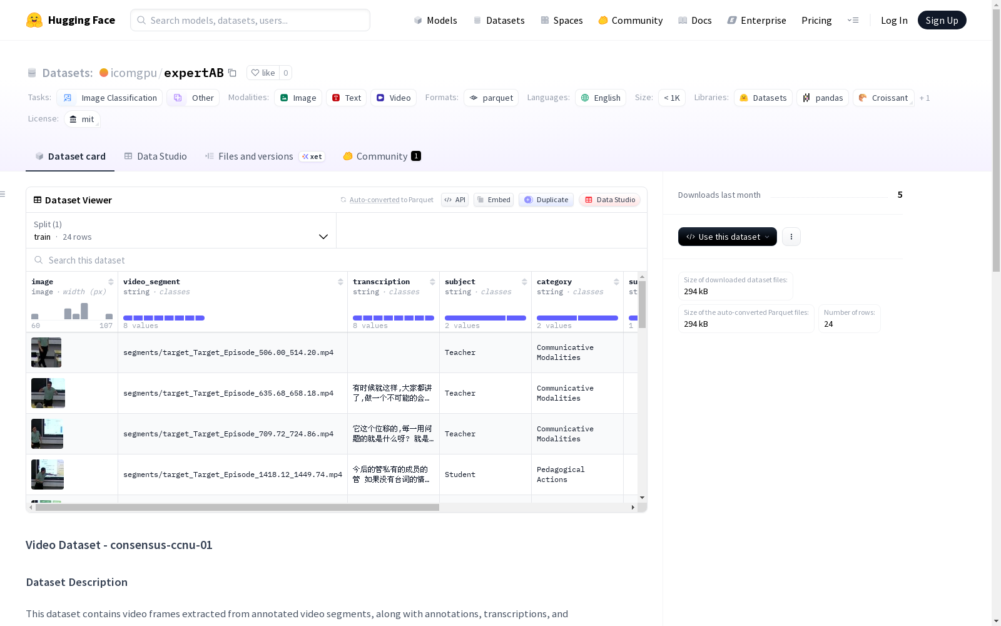Screen dimensions: 1001x626
Task: Sort the subject column with arrows
Action: point(524,282)
